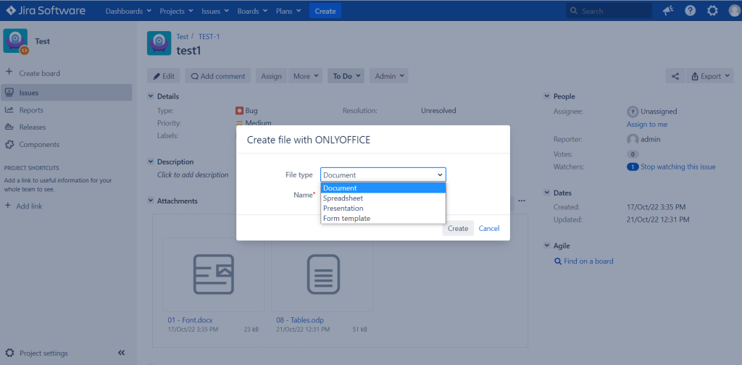Click the Assign to me link
The height and width of the screenshot is (365, 742).
pyautogui.click(x=647, y=125)
